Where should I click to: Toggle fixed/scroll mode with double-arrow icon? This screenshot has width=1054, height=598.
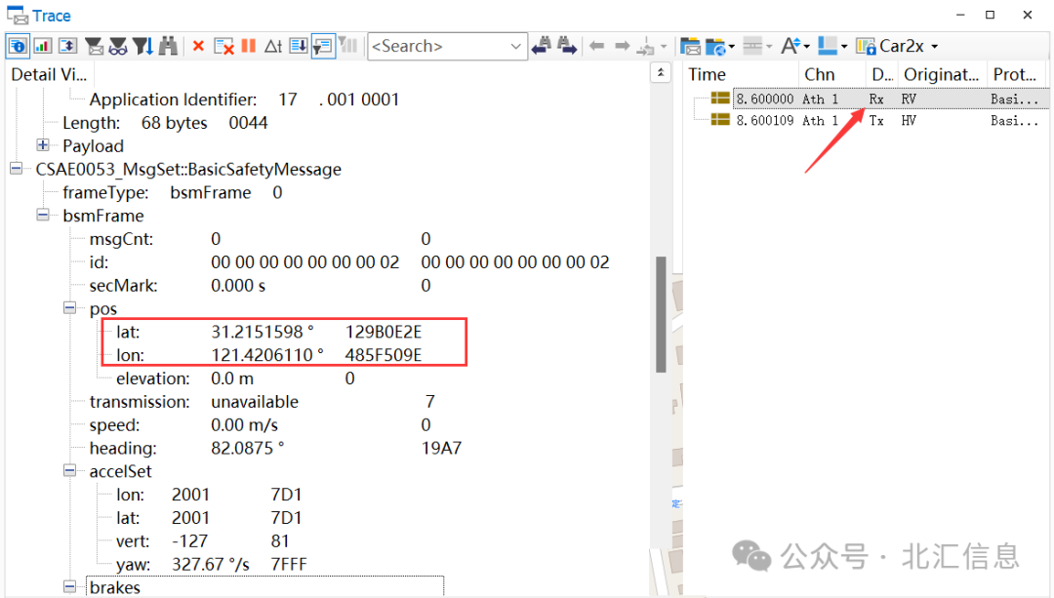pyautogui.click(x=67, y=46)
